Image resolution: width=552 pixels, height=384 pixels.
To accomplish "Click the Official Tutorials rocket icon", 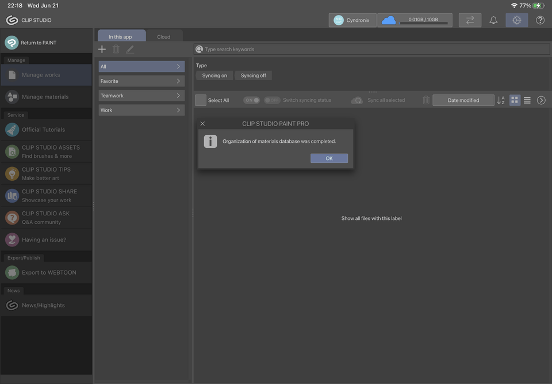I will pos(12,130).
